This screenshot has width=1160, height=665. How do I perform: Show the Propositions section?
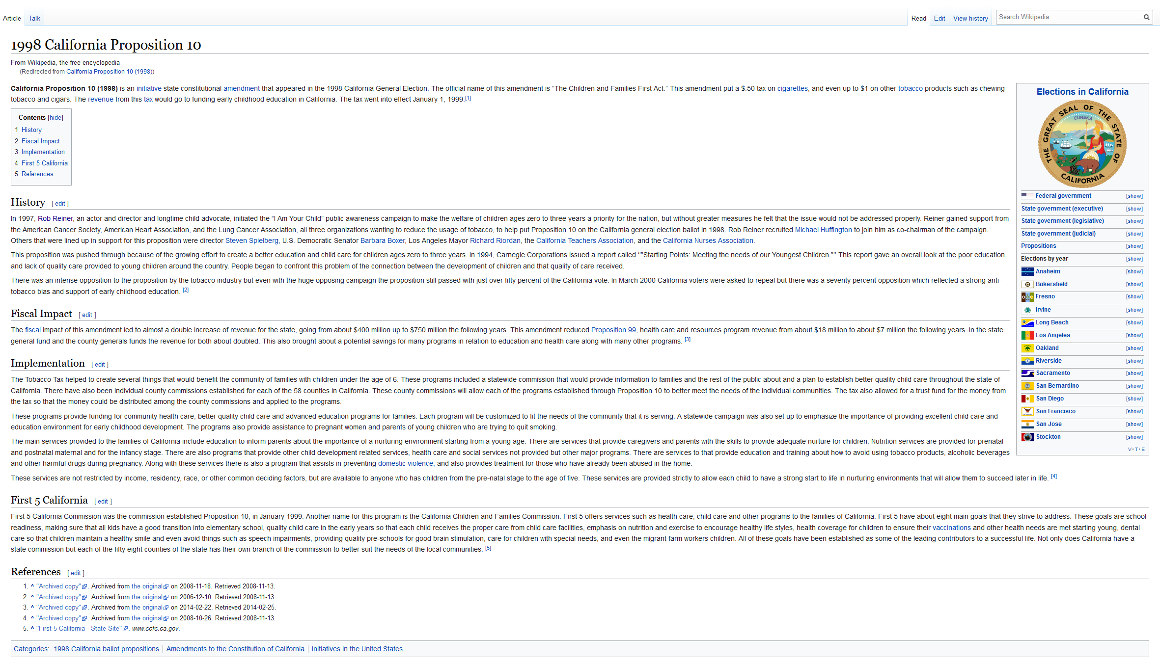click(x=1134, y=246)
